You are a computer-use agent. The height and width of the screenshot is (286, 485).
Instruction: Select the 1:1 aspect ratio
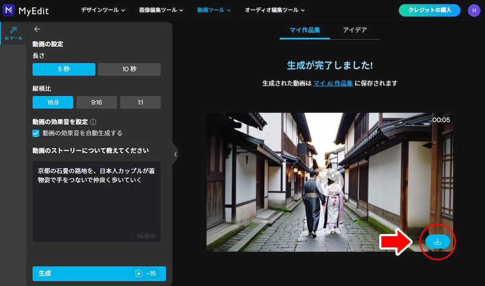point(140,102)
